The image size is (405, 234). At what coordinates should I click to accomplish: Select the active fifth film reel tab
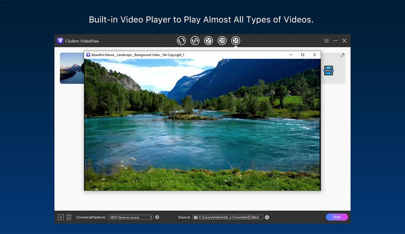[x=235, y=41]
